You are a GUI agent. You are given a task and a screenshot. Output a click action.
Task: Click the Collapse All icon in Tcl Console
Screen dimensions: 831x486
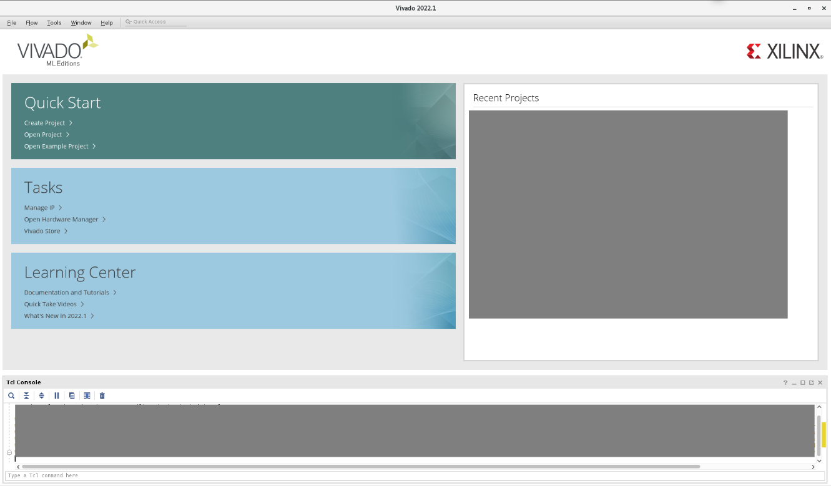26,396
